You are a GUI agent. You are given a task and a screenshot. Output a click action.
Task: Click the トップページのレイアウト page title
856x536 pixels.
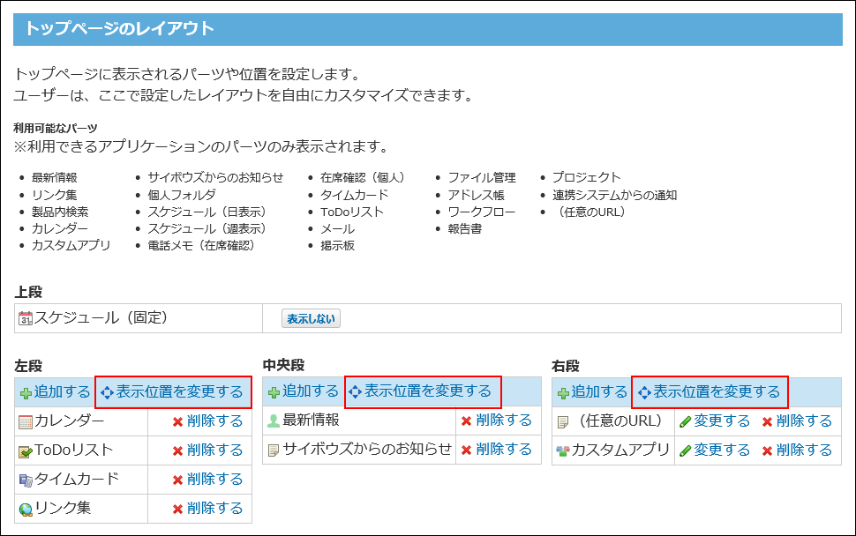click(119, 28)
